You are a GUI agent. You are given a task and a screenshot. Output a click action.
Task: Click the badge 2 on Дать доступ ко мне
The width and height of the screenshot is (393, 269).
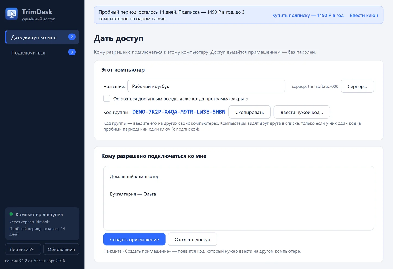[72, 37]
